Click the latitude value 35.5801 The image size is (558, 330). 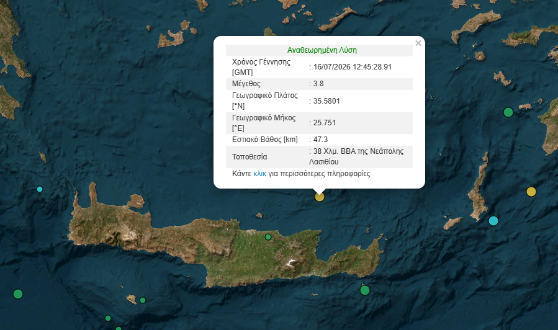tap(326, 101)
